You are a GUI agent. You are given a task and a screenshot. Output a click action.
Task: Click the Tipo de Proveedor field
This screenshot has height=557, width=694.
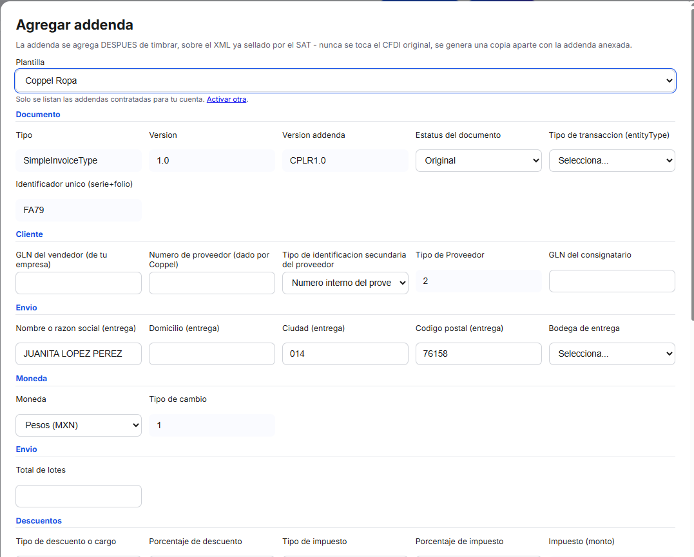coord(478,281)
